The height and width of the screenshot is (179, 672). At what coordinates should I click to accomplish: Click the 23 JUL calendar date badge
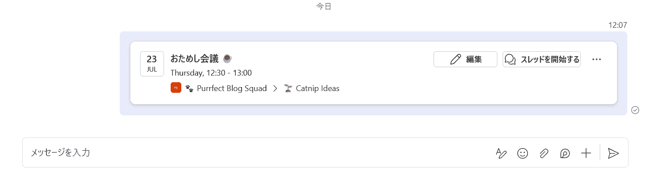click(152, 64)
